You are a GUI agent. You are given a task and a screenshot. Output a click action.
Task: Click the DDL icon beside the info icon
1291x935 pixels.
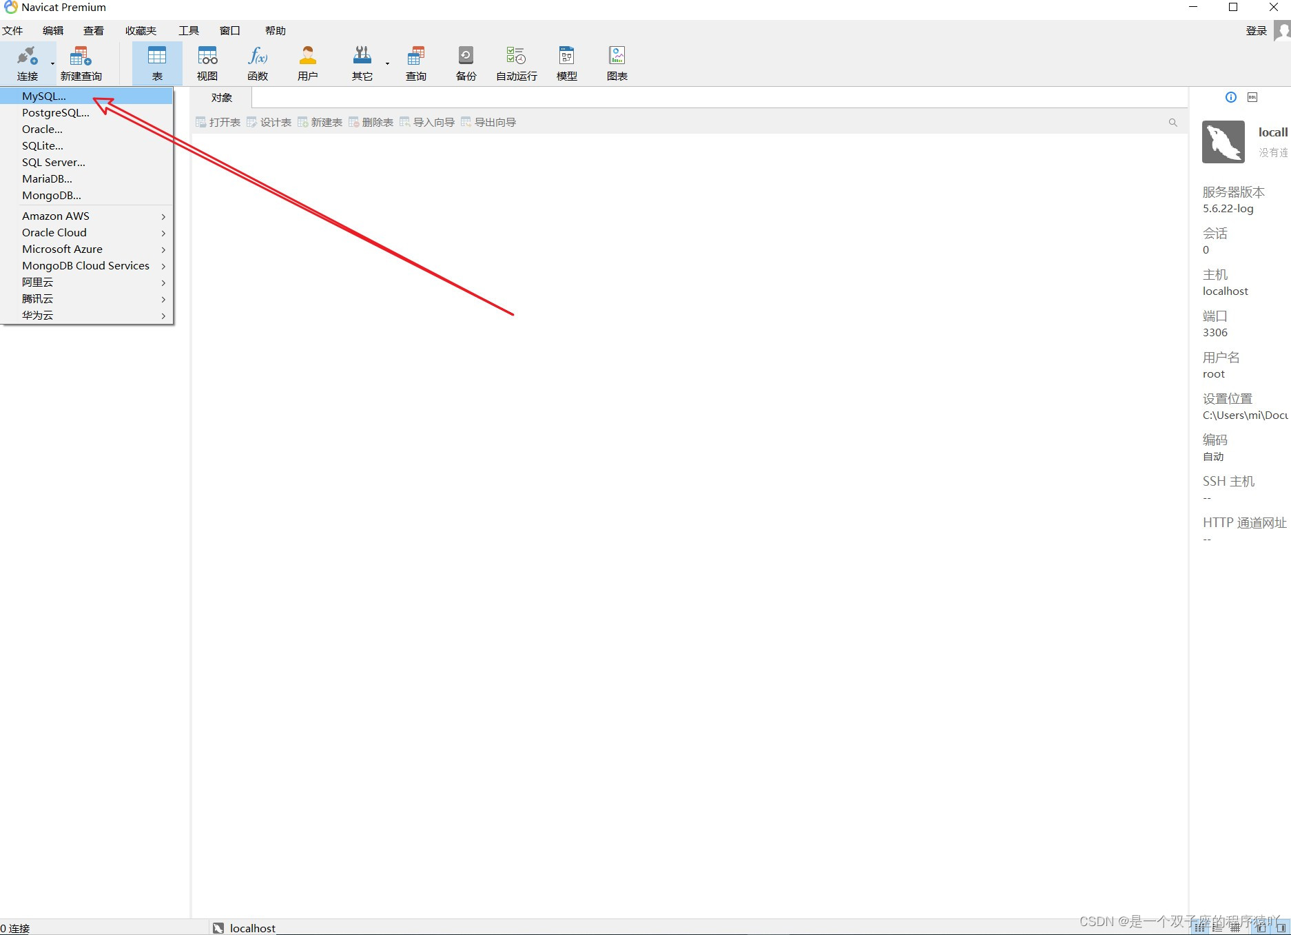[1252, 97]
